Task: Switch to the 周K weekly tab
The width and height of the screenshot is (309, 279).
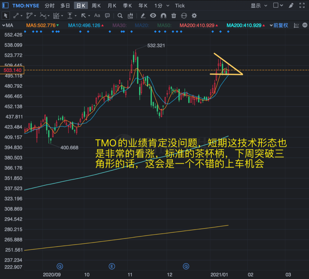Action: [x=96, y=5]
